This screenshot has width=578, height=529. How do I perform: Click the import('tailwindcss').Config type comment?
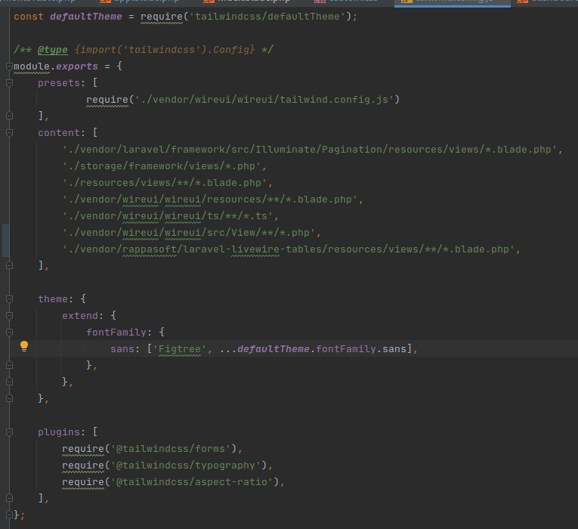(165, 50)
